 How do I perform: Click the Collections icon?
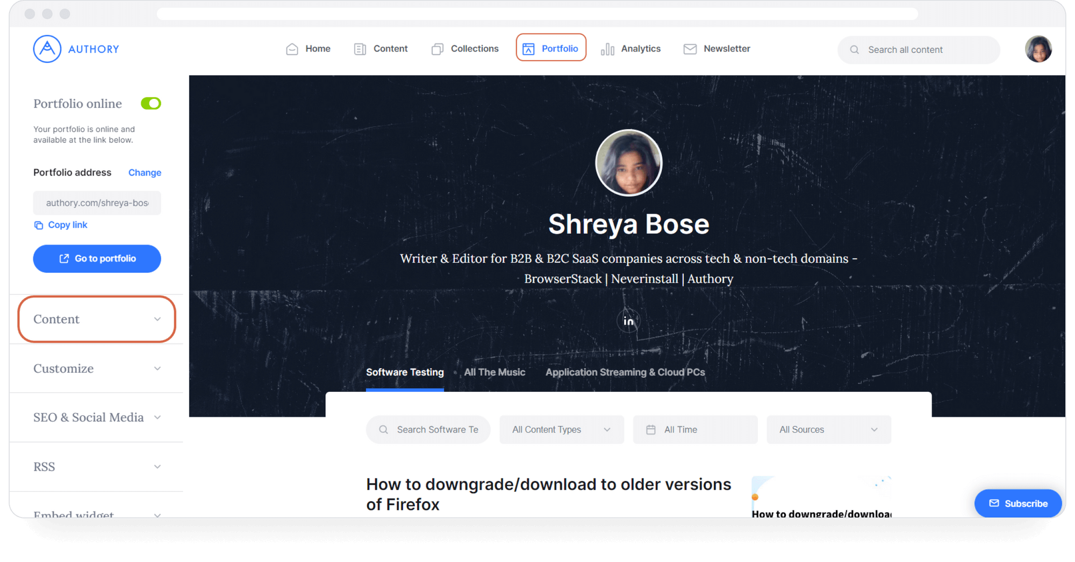point(436,48)
